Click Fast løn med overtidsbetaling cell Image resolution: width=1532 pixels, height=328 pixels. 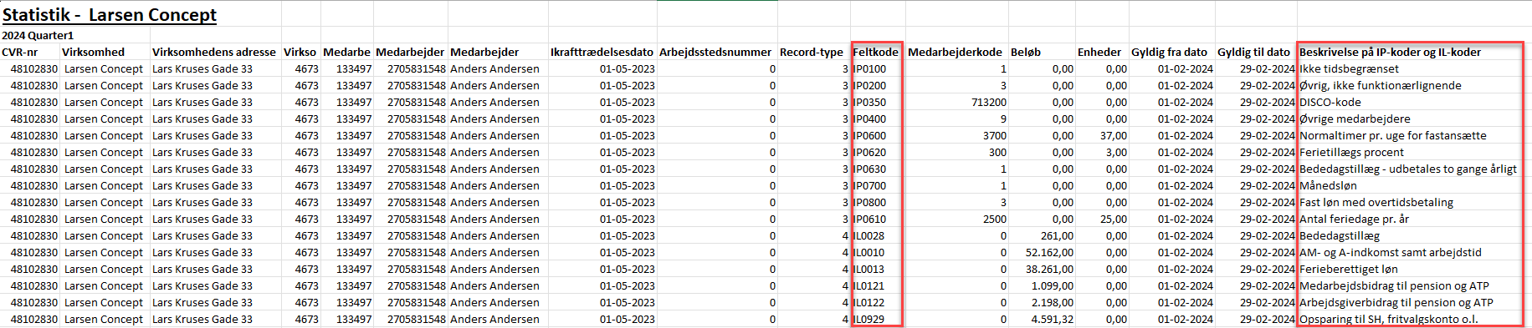click(x=1376, y=202)
